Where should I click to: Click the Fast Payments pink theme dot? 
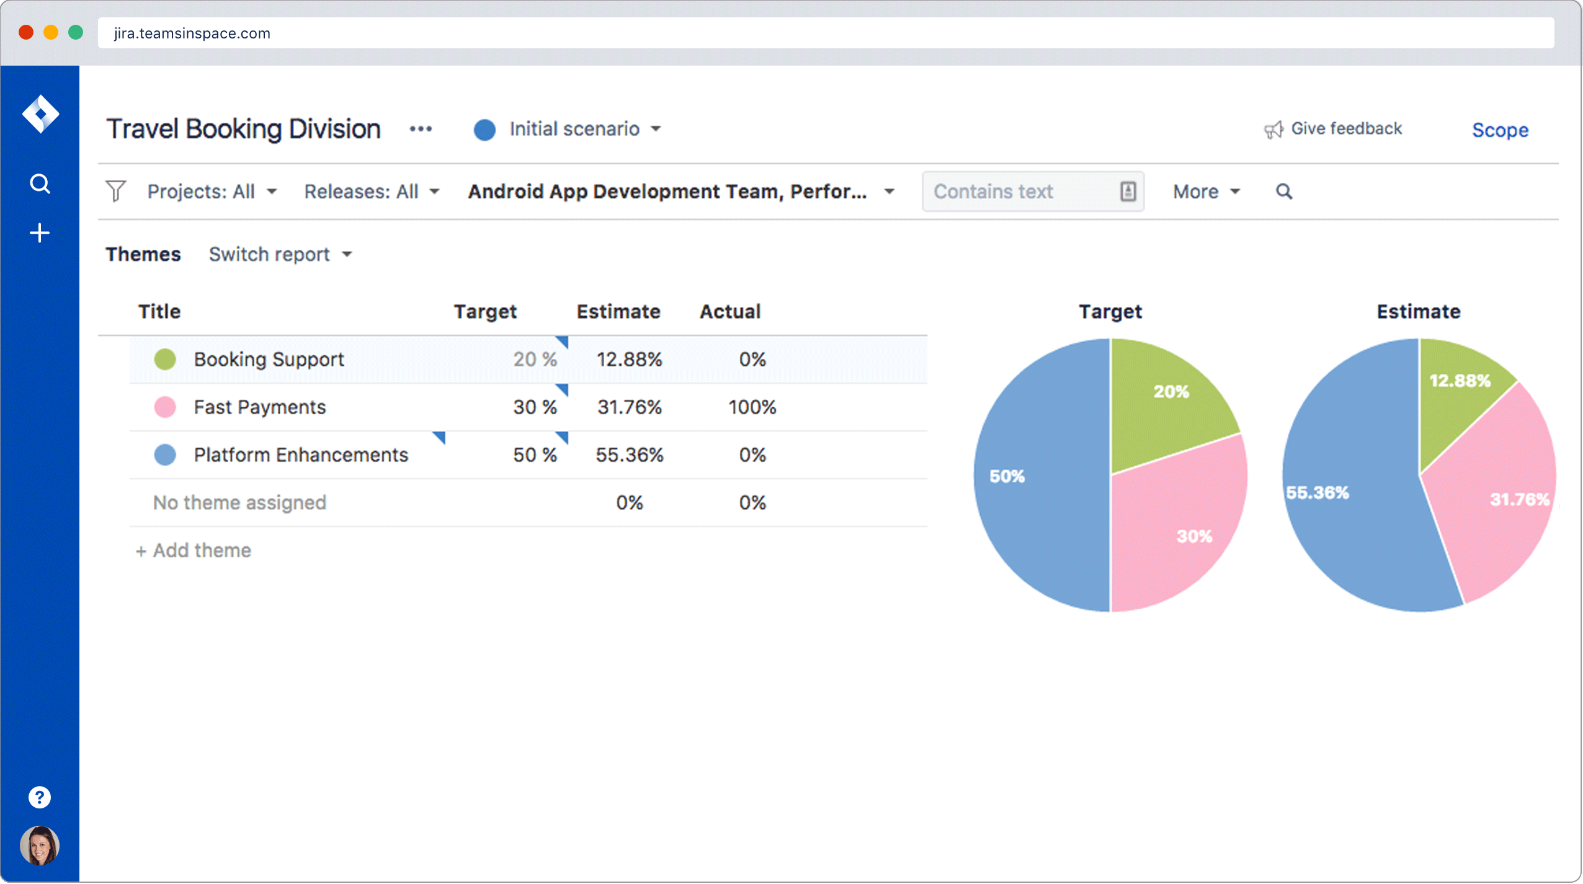click(164, 407)
